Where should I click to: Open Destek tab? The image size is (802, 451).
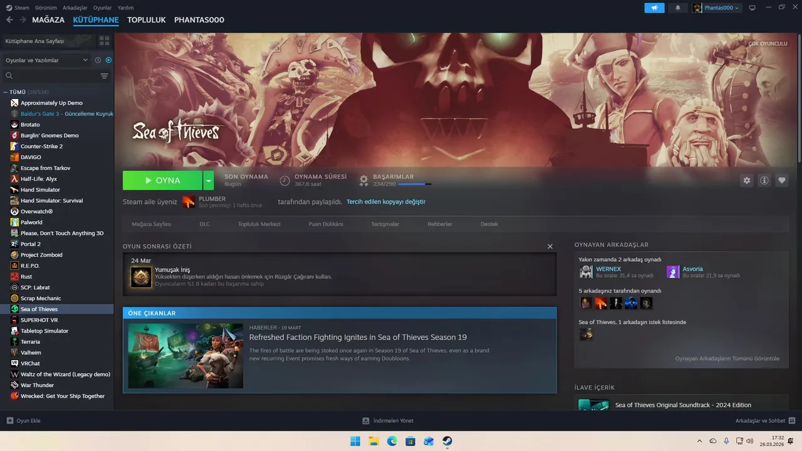(489, 224)
